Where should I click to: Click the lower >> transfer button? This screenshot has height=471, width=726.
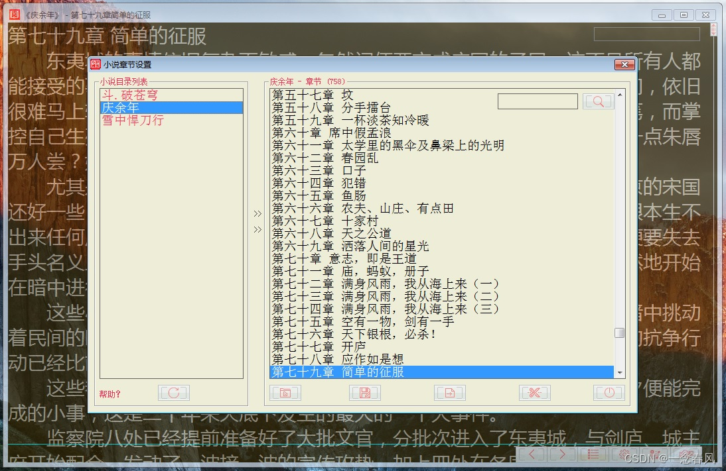(x=257, y=229)
